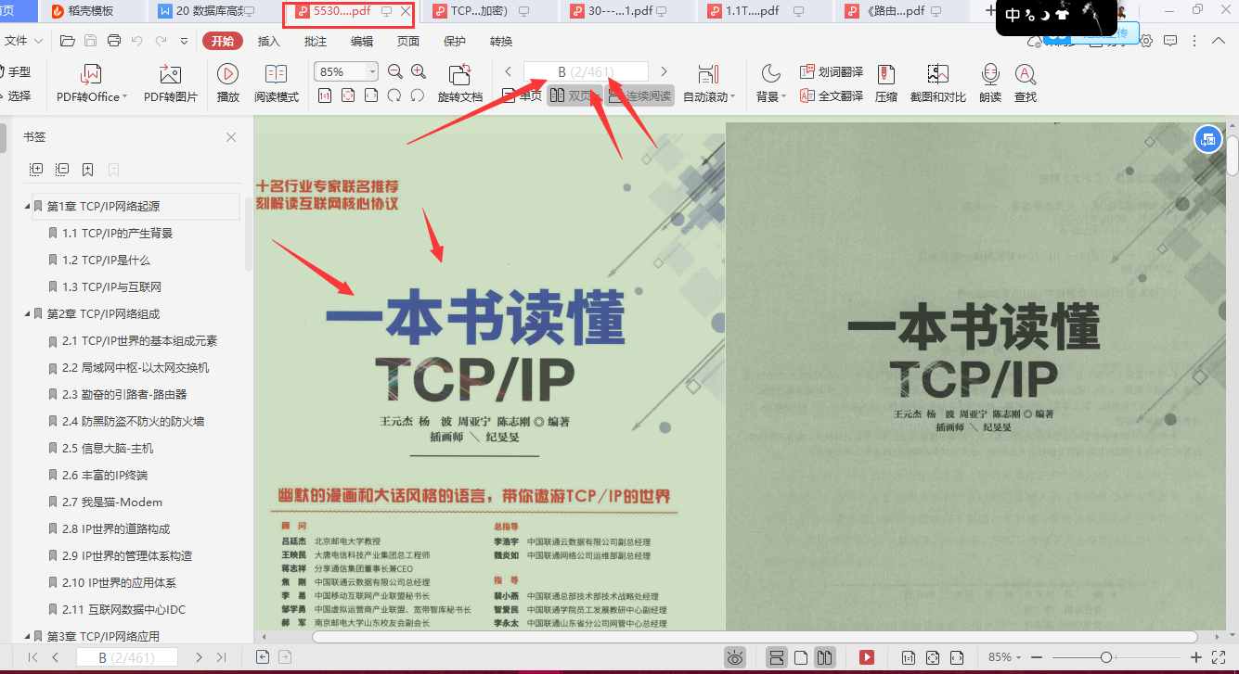Image resolution: width=1239 pixels, height=674 pixels.
Task: Start the 播放 slideshow
Action: pos(227,83)
